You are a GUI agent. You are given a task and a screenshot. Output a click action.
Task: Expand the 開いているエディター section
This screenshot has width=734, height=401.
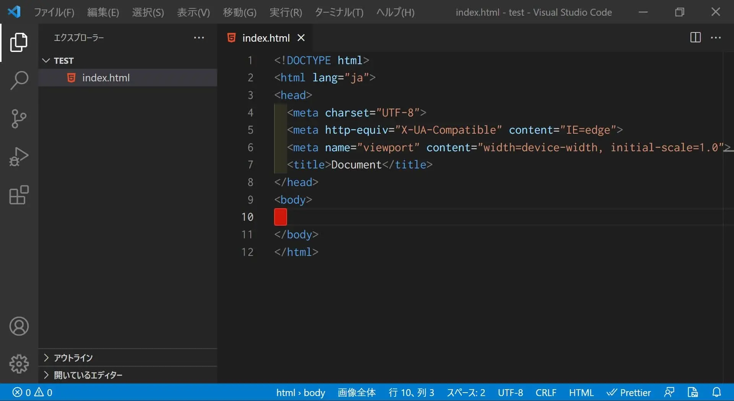[x=128, y=375]
